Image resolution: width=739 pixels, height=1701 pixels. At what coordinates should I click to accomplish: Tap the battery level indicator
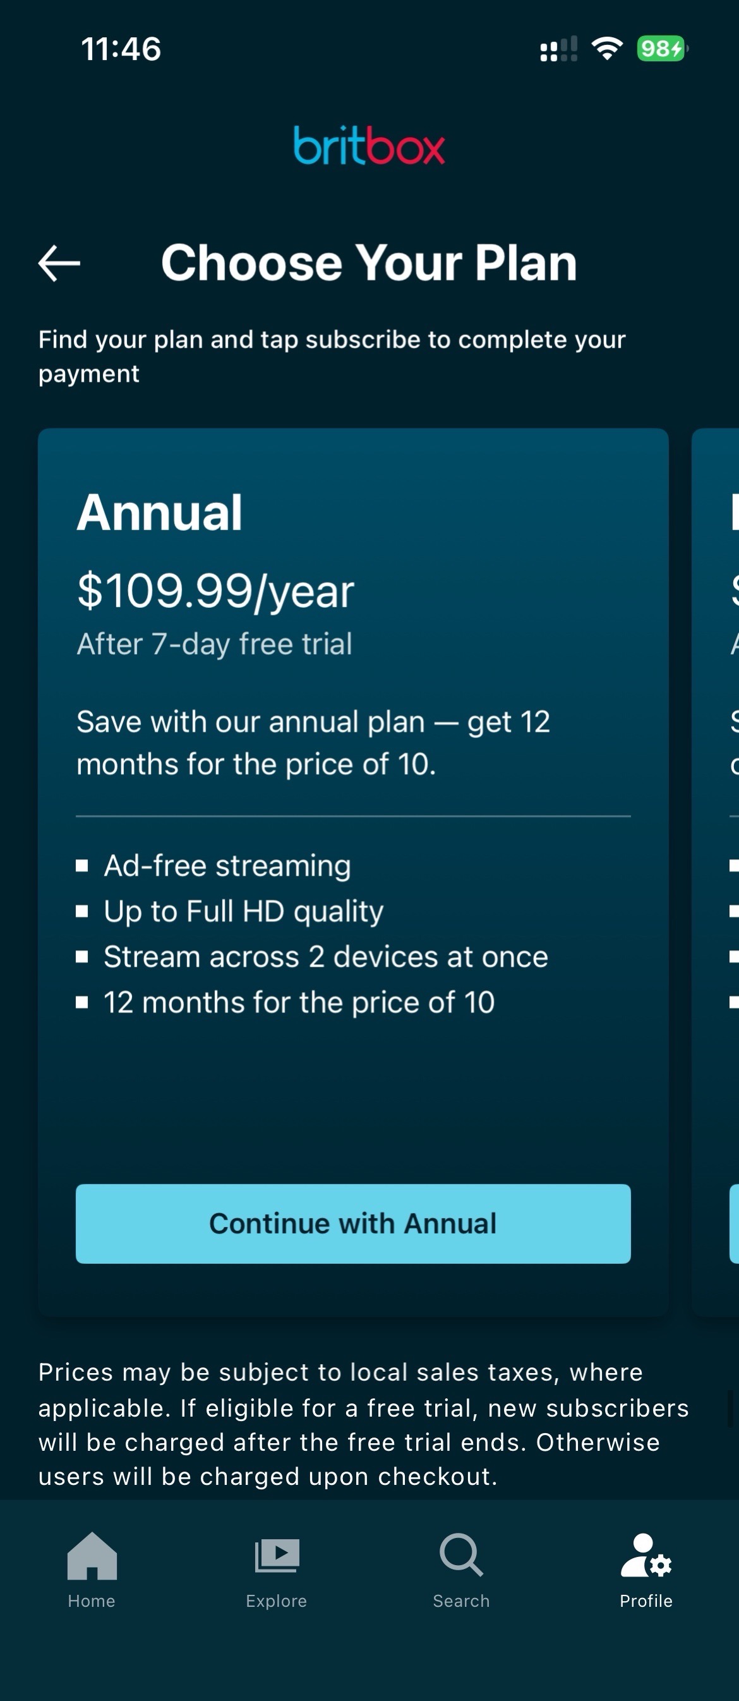(x=662, y=48)
